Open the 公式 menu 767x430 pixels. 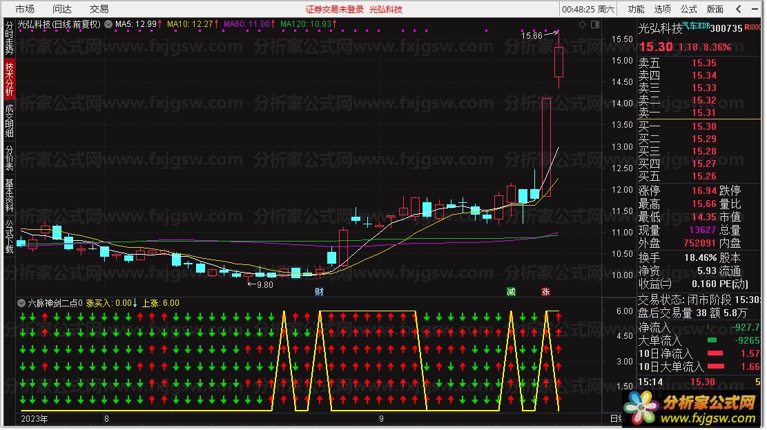pos(688,9)
